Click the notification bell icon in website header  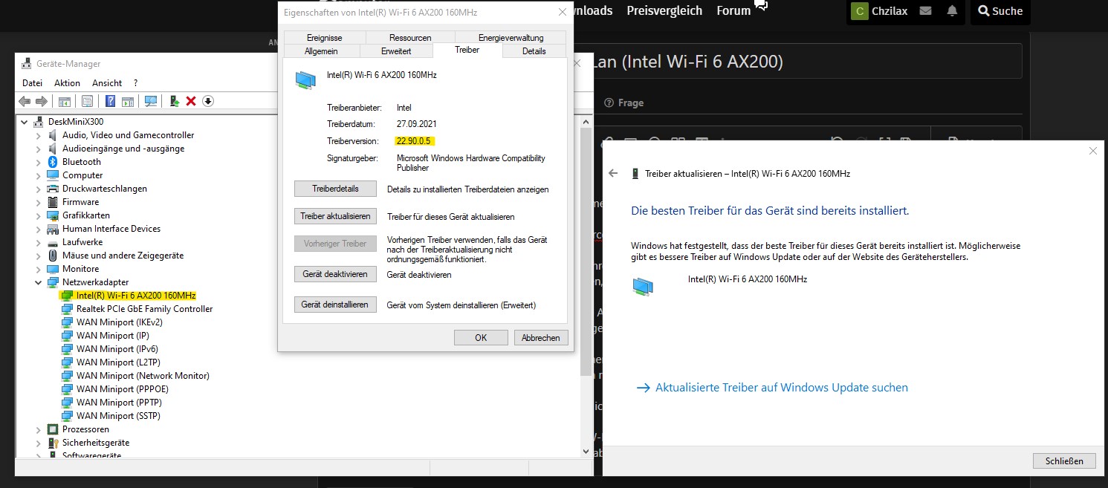tap(952, 11)
